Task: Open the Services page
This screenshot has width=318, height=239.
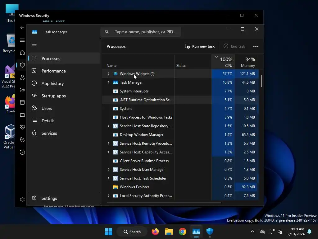Action: coord(64,133)
